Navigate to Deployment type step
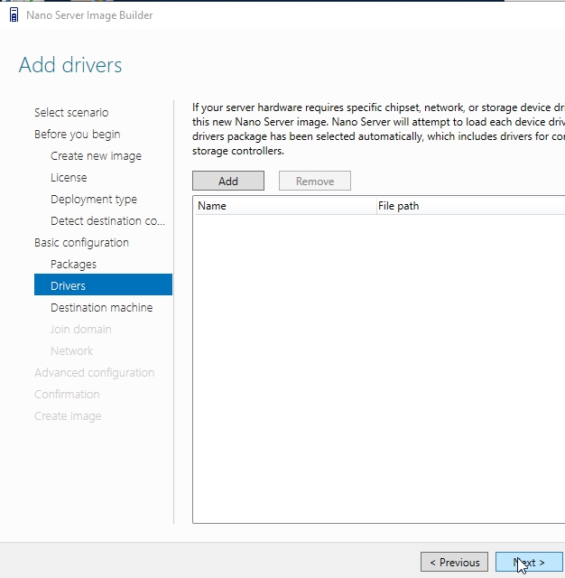The height and width of the screenshot is (578, 565). (94, 200)
